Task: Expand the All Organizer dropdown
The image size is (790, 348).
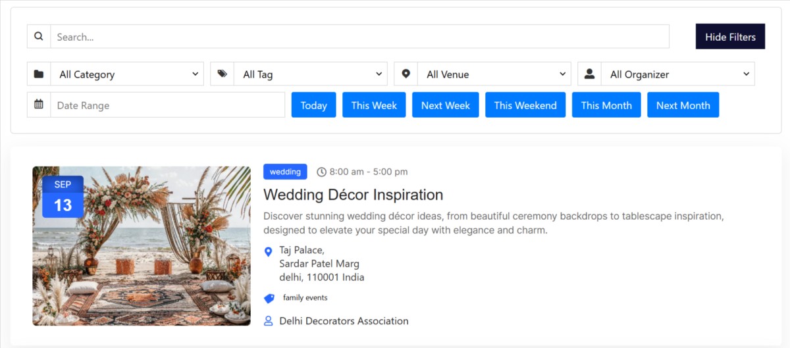Action: [678, 74]
